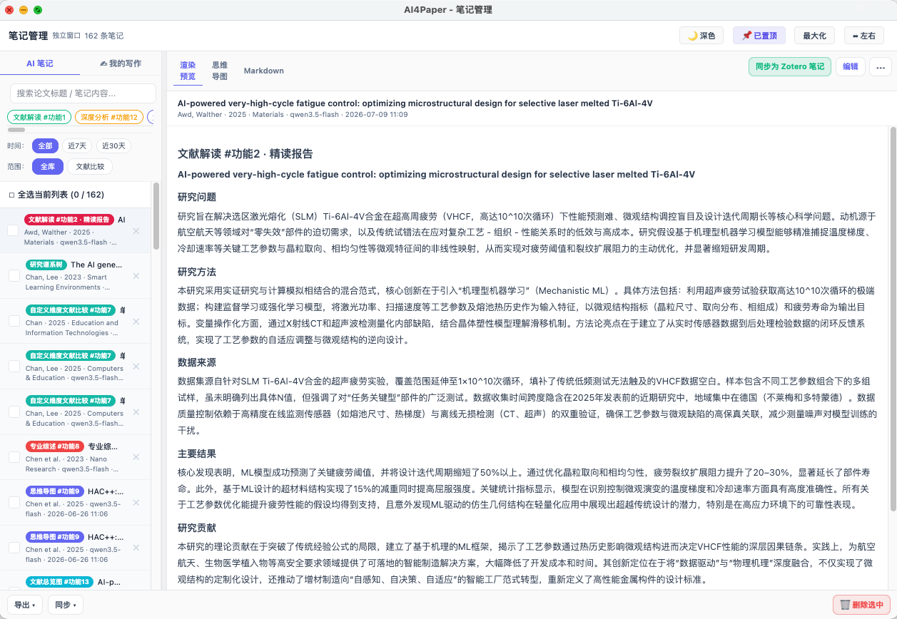Image resolution: width=897 pixels, height=619 pixels.
Task: Check the 专业综述 #功能8 note checkbox
Action: [x=14, y=458]
